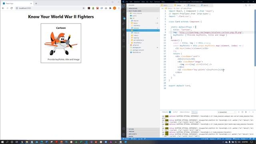Click Prettier in the status bar
256x144 pixels.
click(x=244, y=139)
